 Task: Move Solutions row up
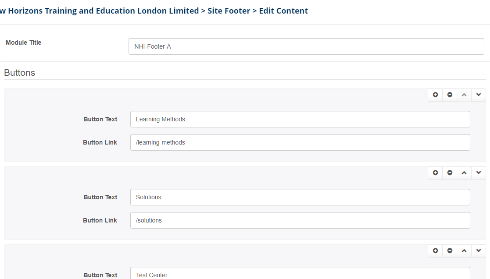tap(464, 173)
